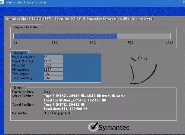
Task: Click the 'Current file' label
Action: (x=19, y=113)
